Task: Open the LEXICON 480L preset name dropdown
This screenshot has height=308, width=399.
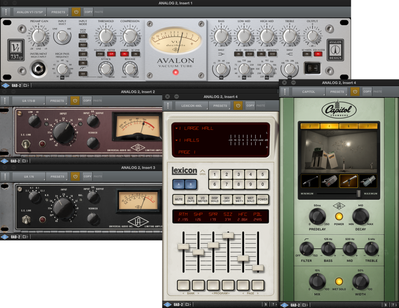Action: click(x=192, y=106)
